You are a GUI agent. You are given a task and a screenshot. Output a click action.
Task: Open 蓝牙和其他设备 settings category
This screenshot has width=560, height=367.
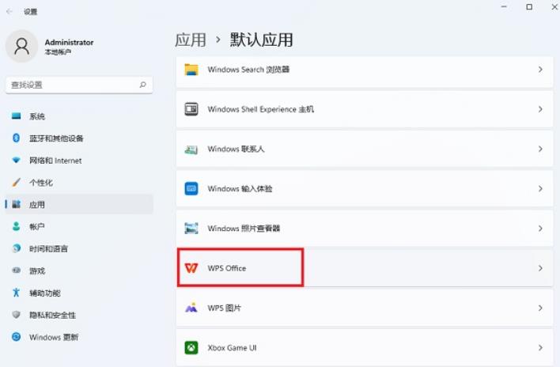tap(79, 138)
